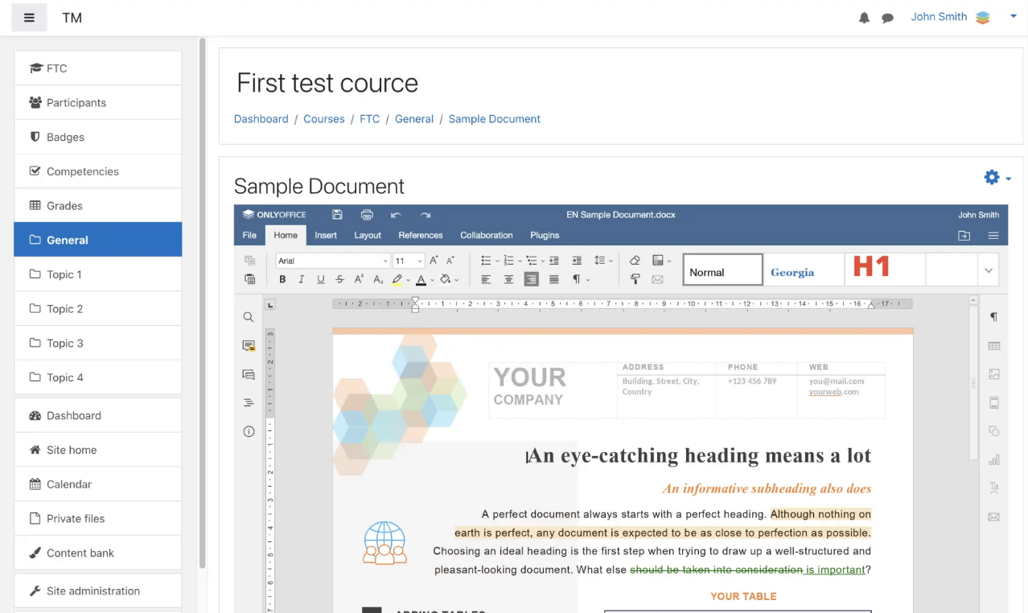
Task: Toggle underline formatting
Action: click(321, 279)
